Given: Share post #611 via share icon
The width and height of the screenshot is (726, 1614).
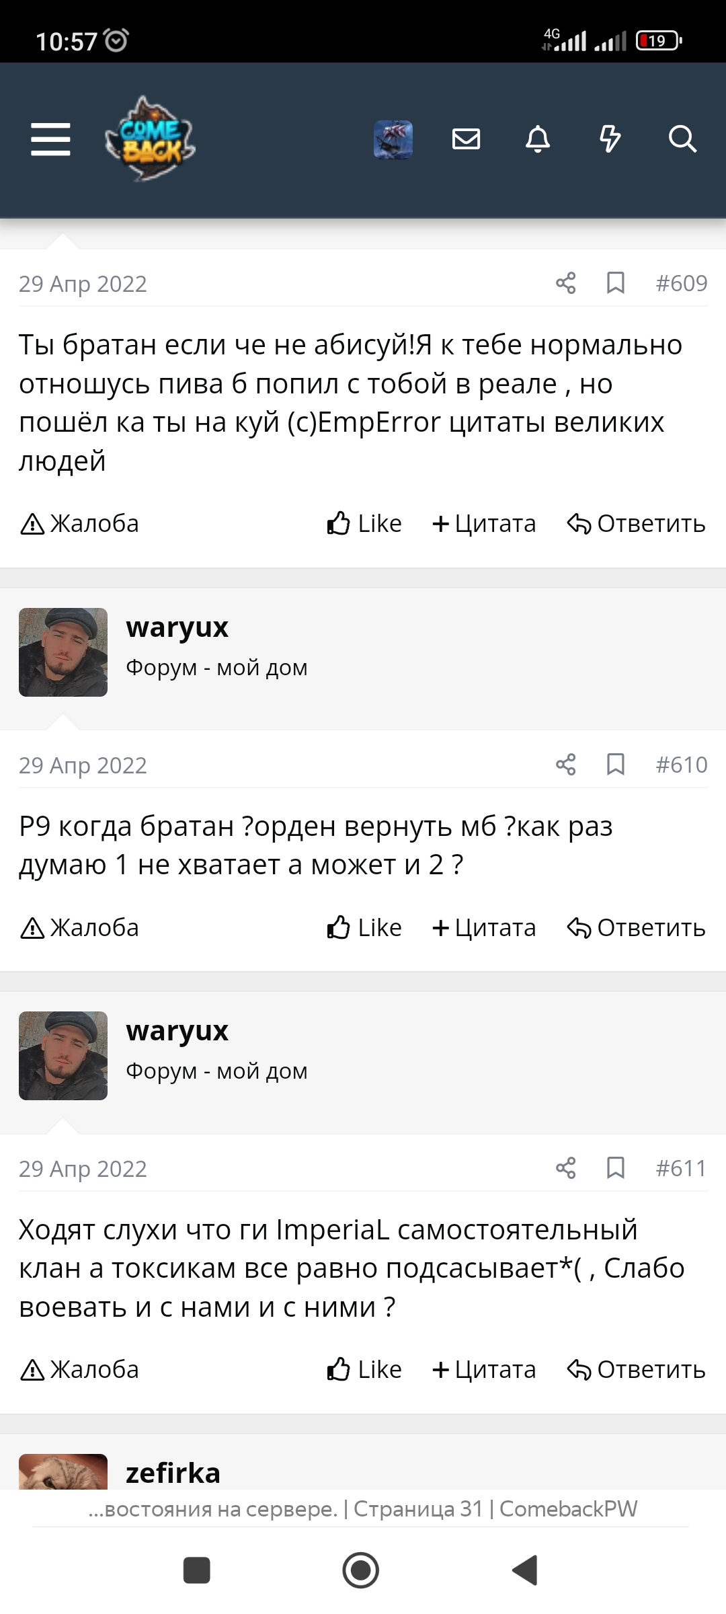Looking at the screenshot, I should (566, 1168).
